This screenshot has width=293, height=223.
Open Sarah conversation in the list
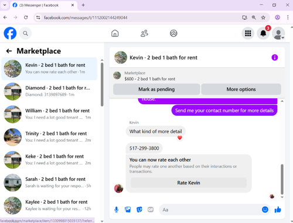coord(49,183)
